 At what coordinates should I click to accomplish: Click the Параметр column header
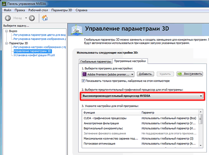169,113
